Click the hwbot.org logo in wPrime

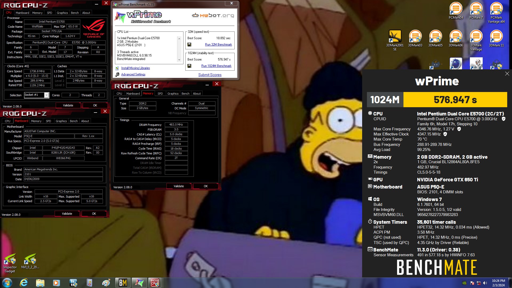click(213, 15)
